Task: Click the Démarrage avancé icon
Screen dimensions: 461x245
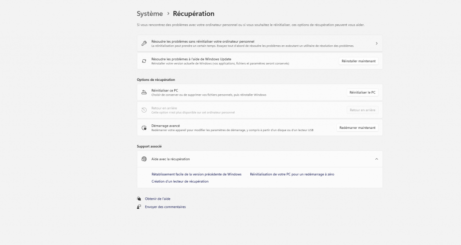Action: coord(144,128)
